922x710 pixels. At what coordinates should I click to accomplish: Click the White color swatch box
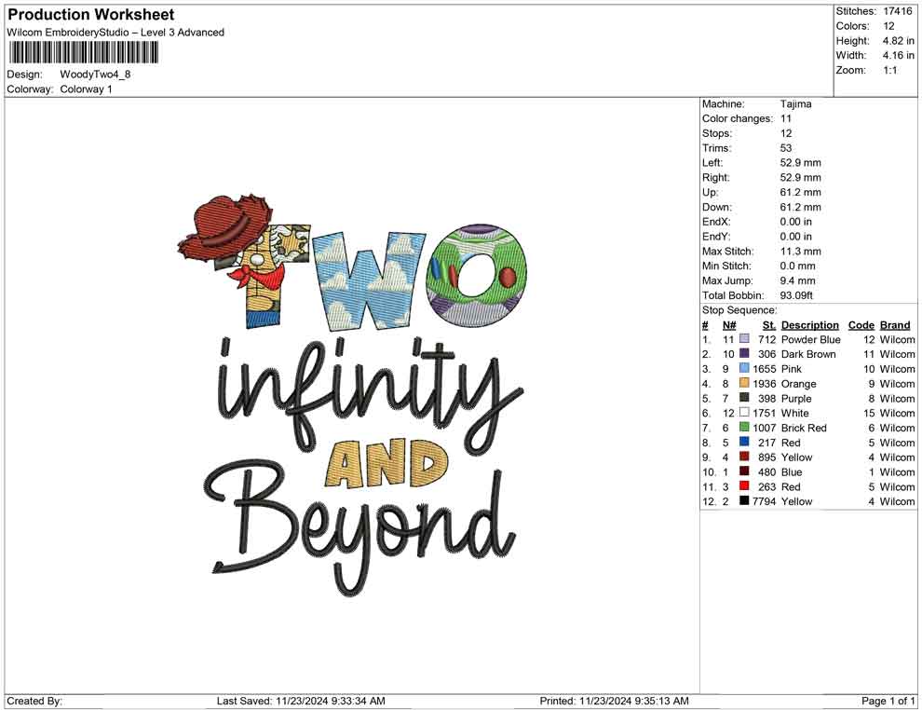pyautogui.click(x=744, y=413)
